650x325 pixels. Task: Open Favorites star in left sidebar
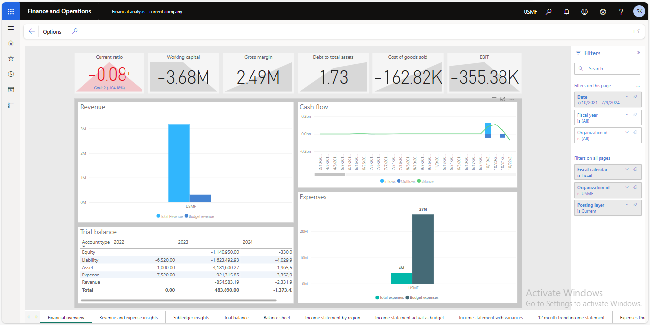click(x=11, y=58)
